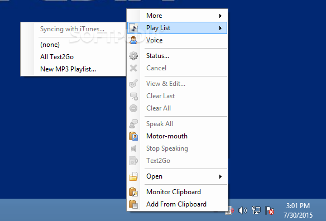Expand the Play List submenu arrow

[x=220, y=28]
